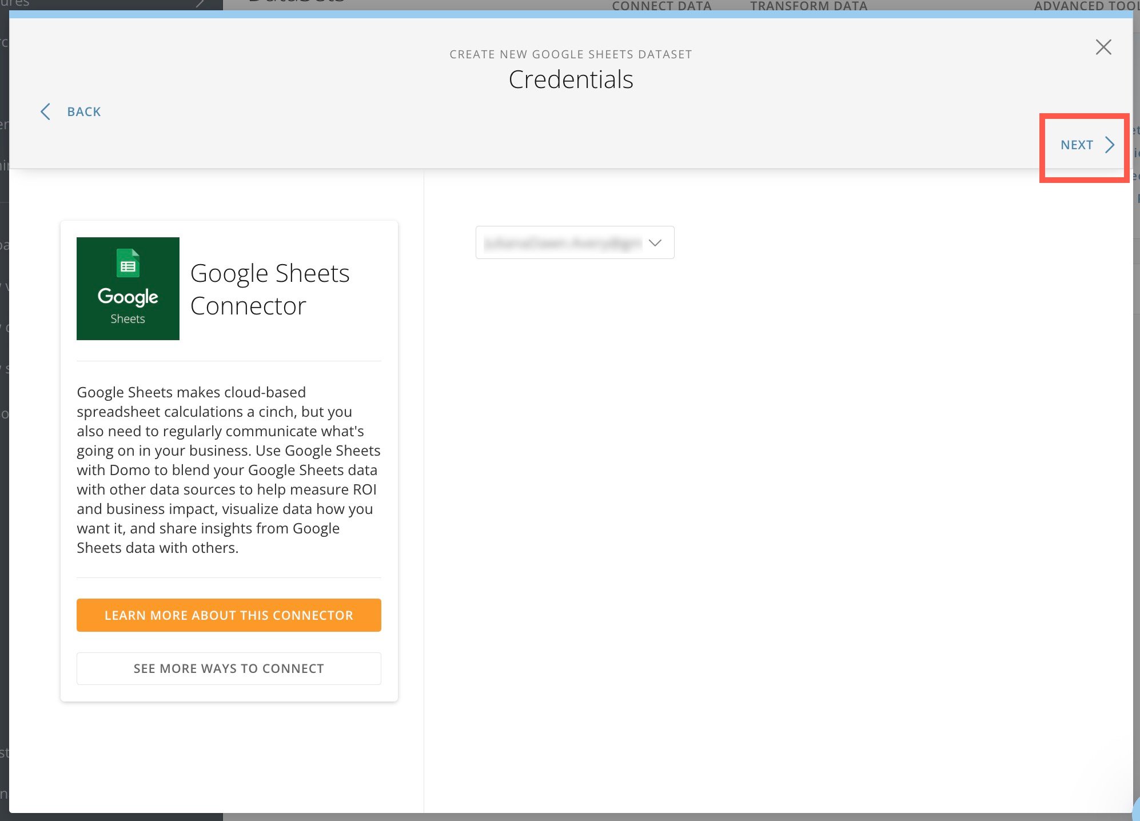The height and width of the screenshot is (821, 1140).
Task: Click the connector description paragraph
Action: [229, 470]
